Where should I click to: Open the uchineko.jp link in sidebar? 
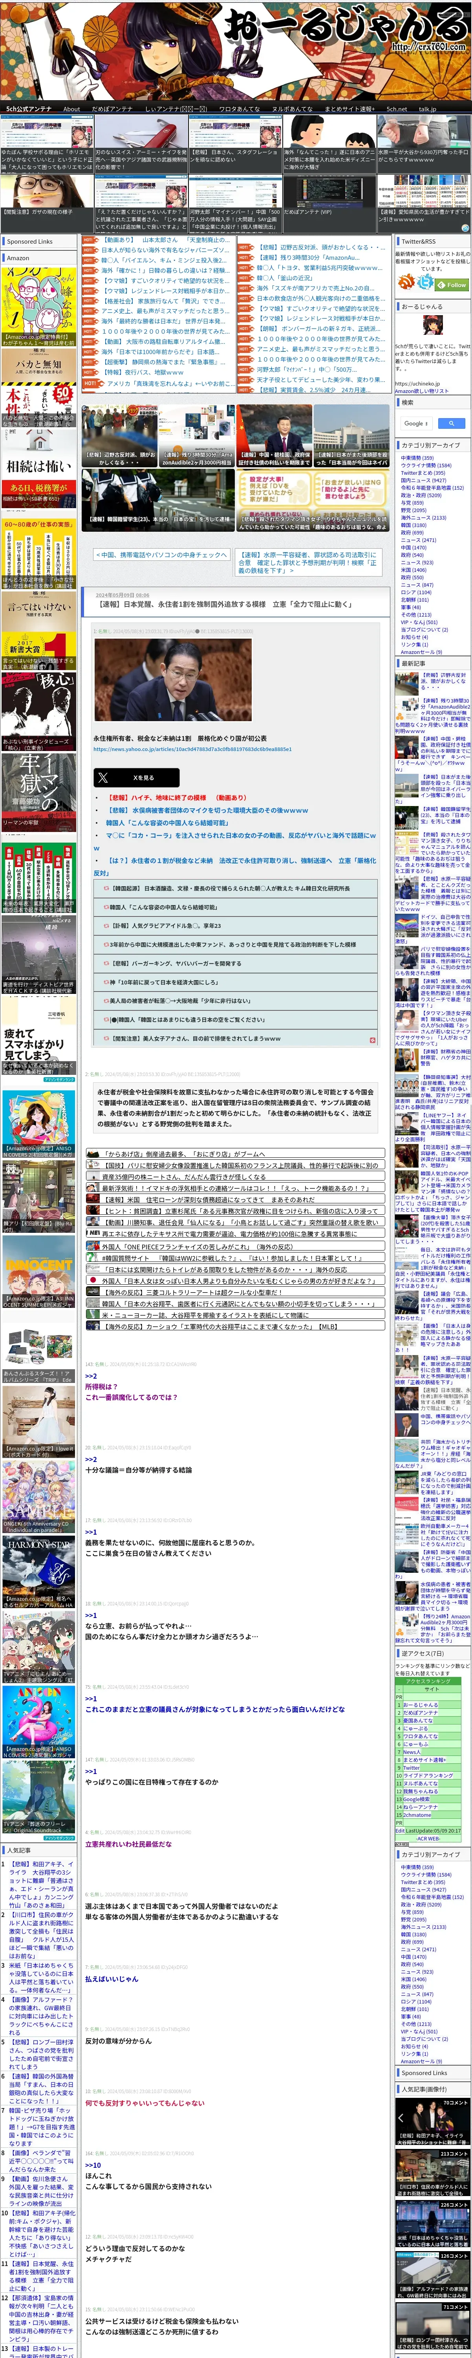pyautogui.click(x=416, y=384)
